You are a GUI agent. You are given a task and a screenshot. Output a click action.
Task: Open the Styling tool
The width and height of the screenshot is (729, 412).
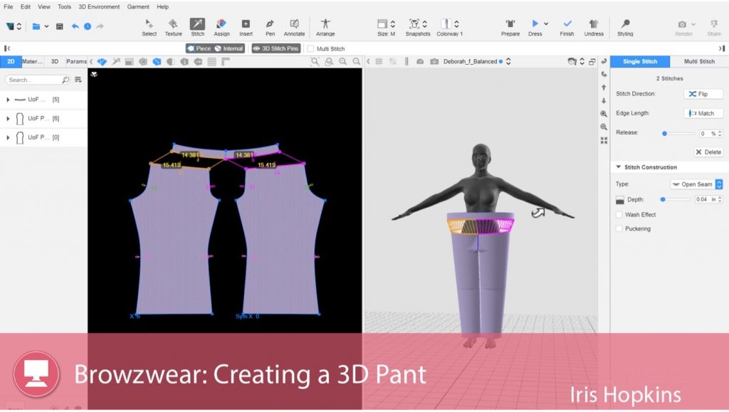click(x=626, y=25)
